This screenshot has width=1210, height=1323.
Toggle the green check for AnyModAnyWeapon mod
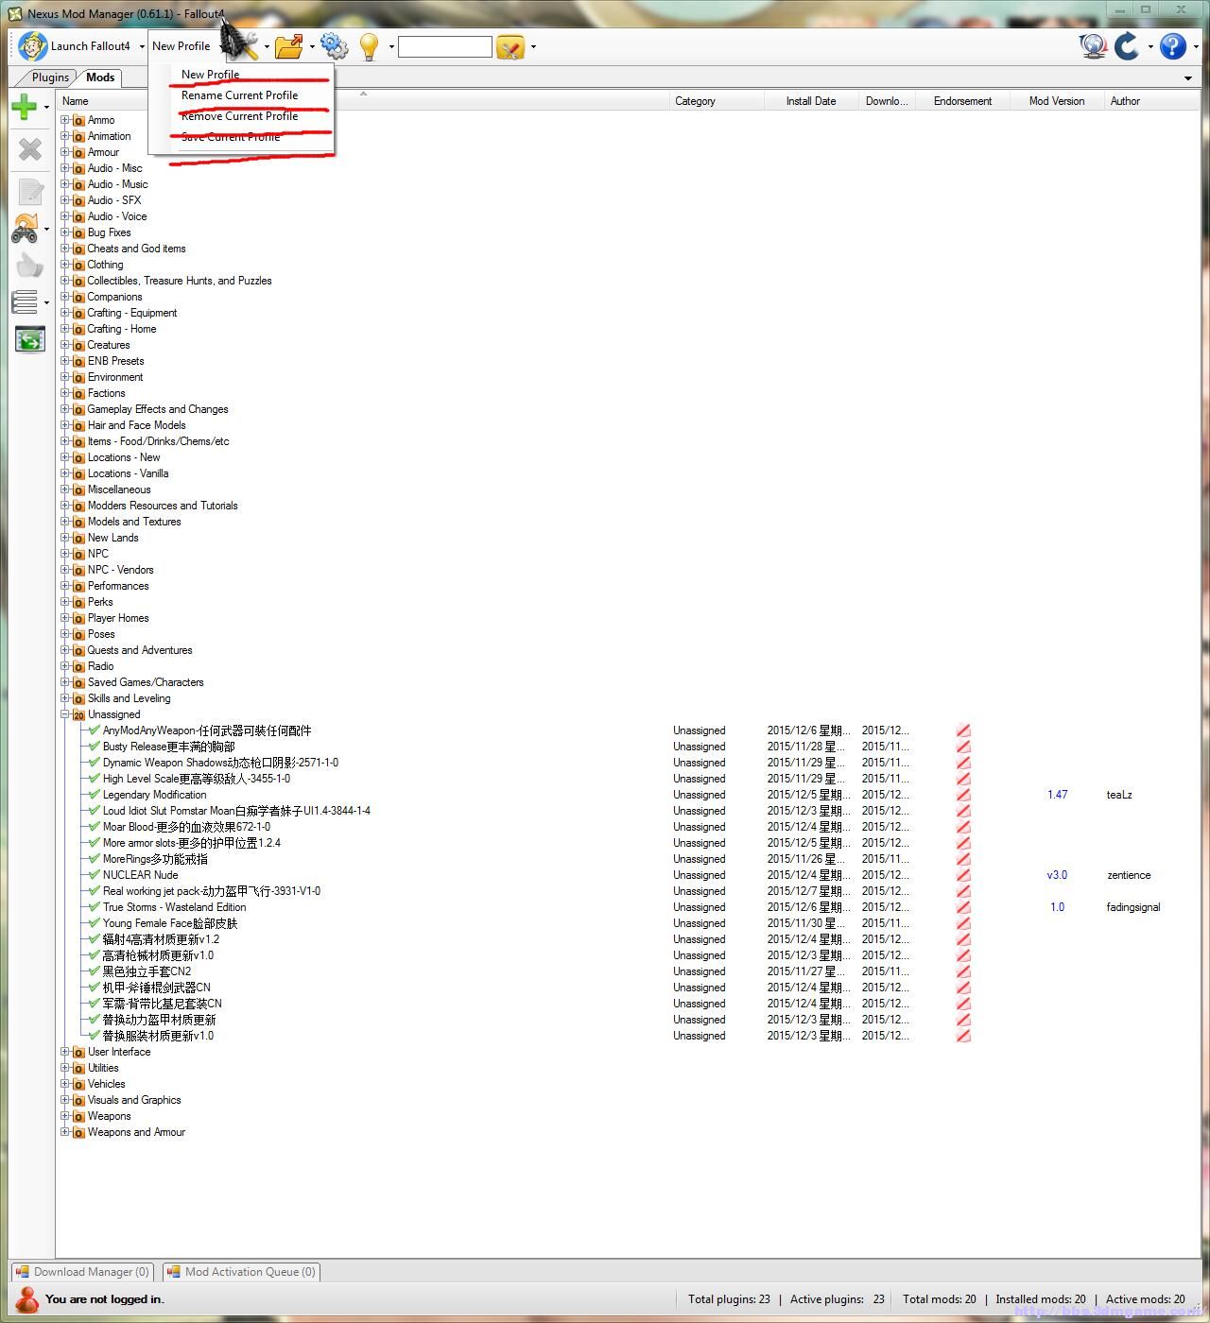point(94,730)
